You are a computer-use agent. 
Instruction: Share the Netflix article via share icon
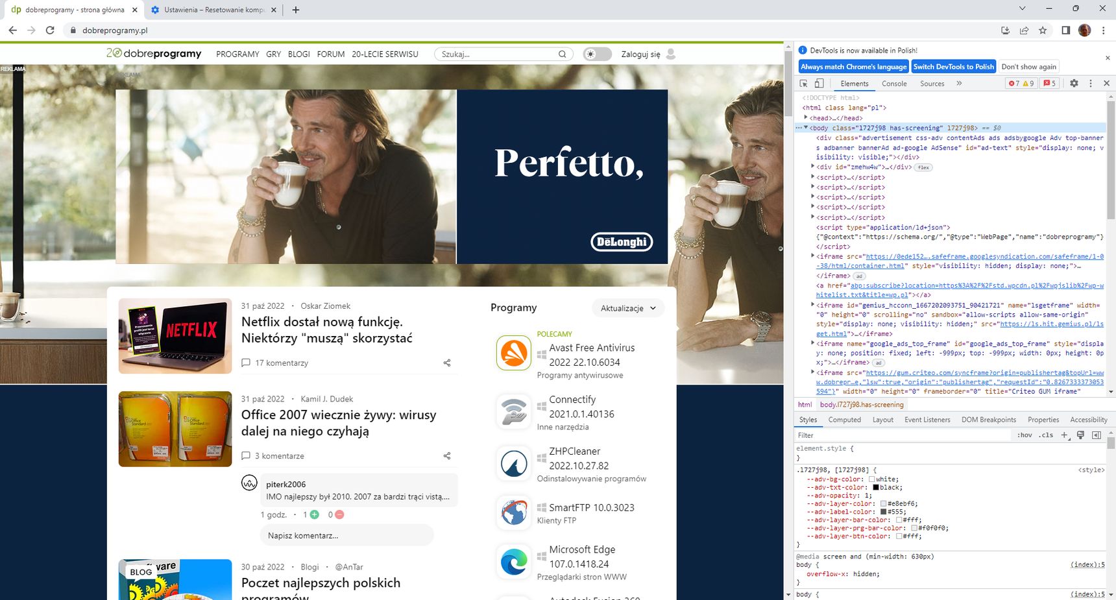[x=447, y=363]
